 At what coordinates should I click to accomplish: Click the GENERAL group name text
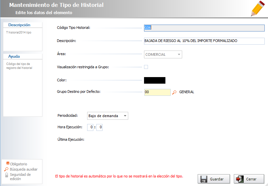pyautogui.click(x=187, y=92)
